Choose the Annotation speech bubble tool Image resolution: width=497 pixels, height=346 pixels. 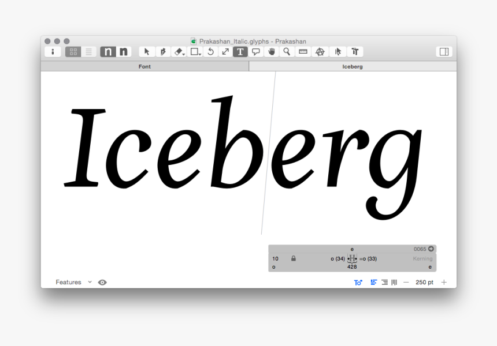pyautogui.click(x=256, y=51)
